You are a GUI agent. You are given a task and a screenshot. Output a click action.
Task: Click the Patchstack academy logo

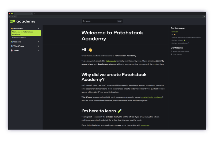tap(23, 21)
